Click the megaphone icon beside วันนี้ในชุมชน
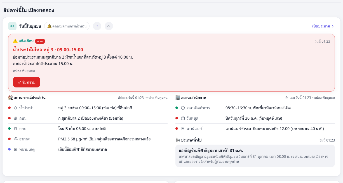This screenshot has width=343, height=183. point(12,26)
